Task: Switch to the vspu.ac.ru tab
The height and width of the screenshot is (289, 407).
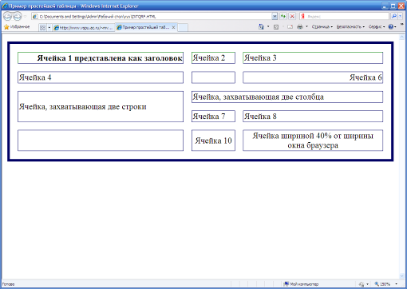Action: 84,27
